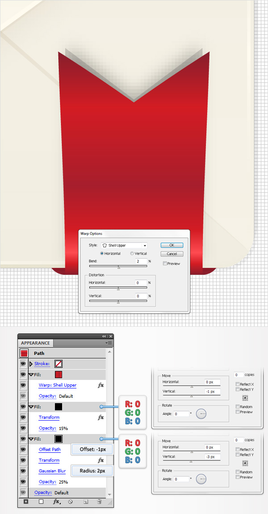Click Cancel in Warp Options dialog
Image resolution: width=268 pixels, height=514 pixels.
(172, 254)
